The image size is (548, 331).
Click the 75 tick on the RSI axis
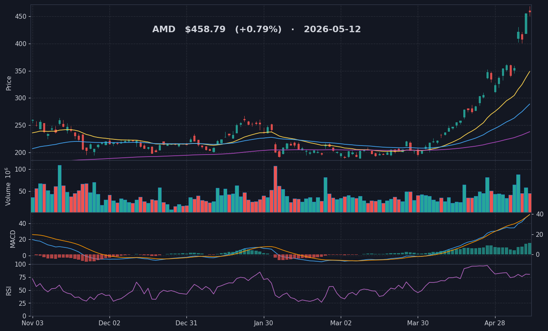click(23, 277)
